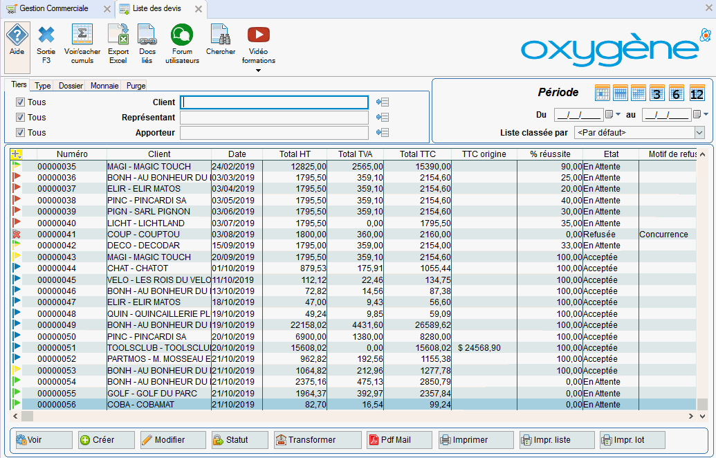Expand the Vidéo formations dropdown arrow
Viewport: 716px width, 458px height.
point(259,71)
